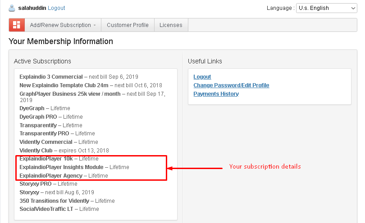
Task: Click Logout under Useful Links
Action: [x=202, y=77]
